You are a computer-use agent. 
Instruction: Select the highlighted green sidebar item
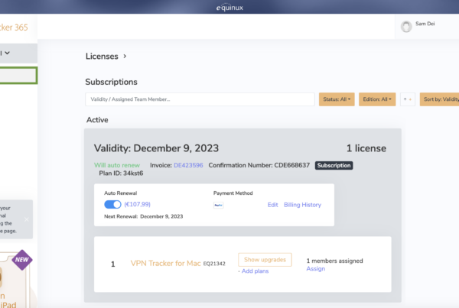click(18, 76)
